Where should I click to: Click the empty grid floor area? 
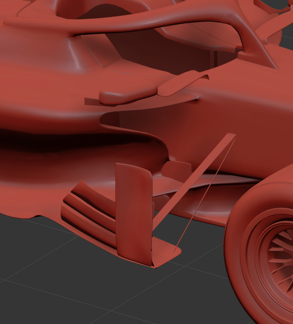point(85,294)
